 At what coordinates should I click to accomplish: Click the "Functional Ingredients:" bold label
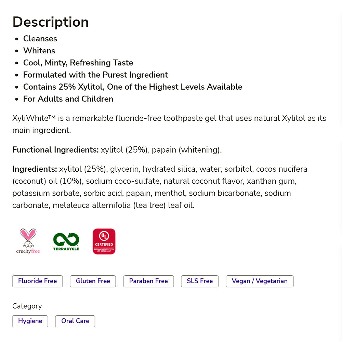point(55,150)
